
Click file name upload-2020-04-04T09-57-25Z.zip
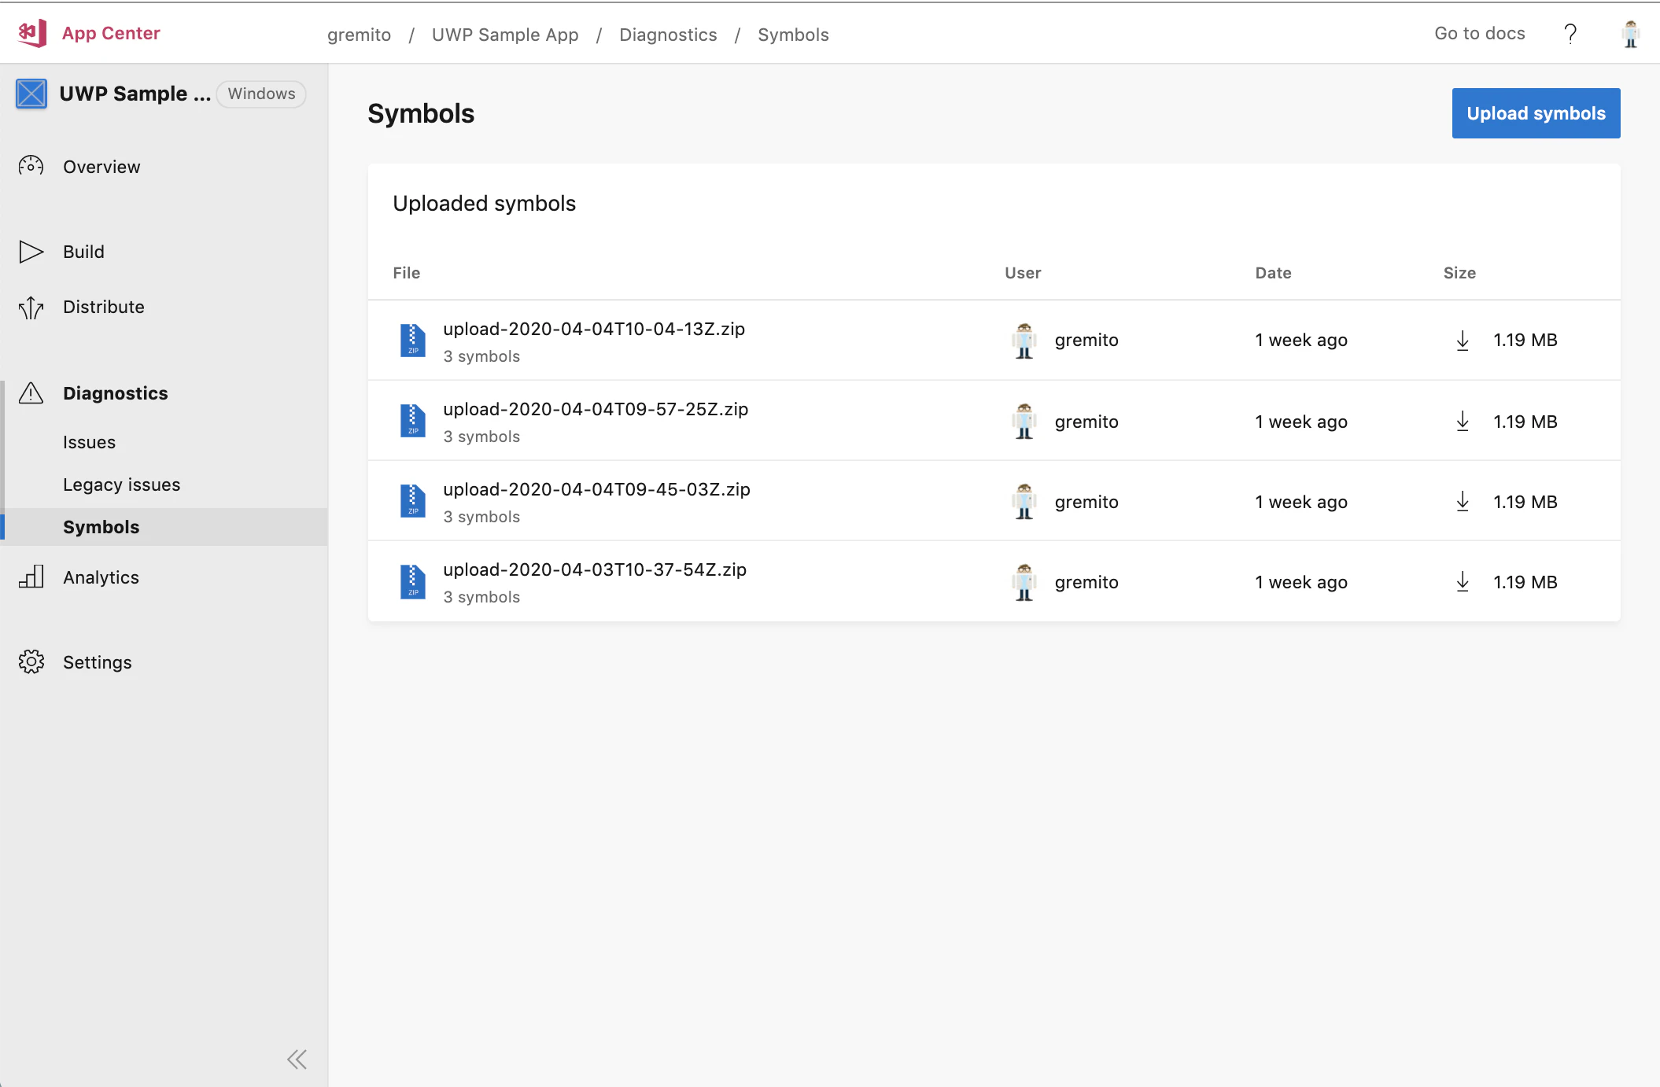[596, 409]
